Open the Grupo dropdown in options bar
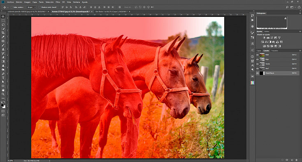 31,7
